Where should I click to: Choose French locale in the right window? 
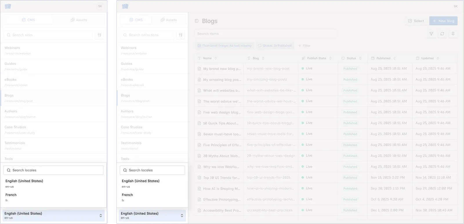coord(152,197)
